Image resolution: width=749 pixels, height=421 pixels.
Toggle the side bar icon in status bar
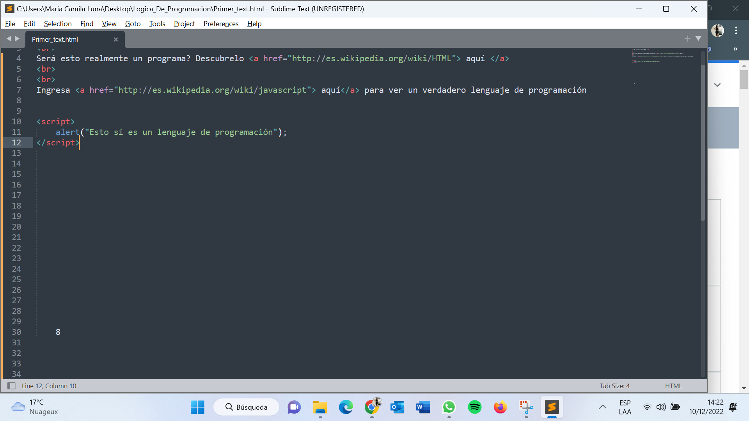click(x=11, y=386)
